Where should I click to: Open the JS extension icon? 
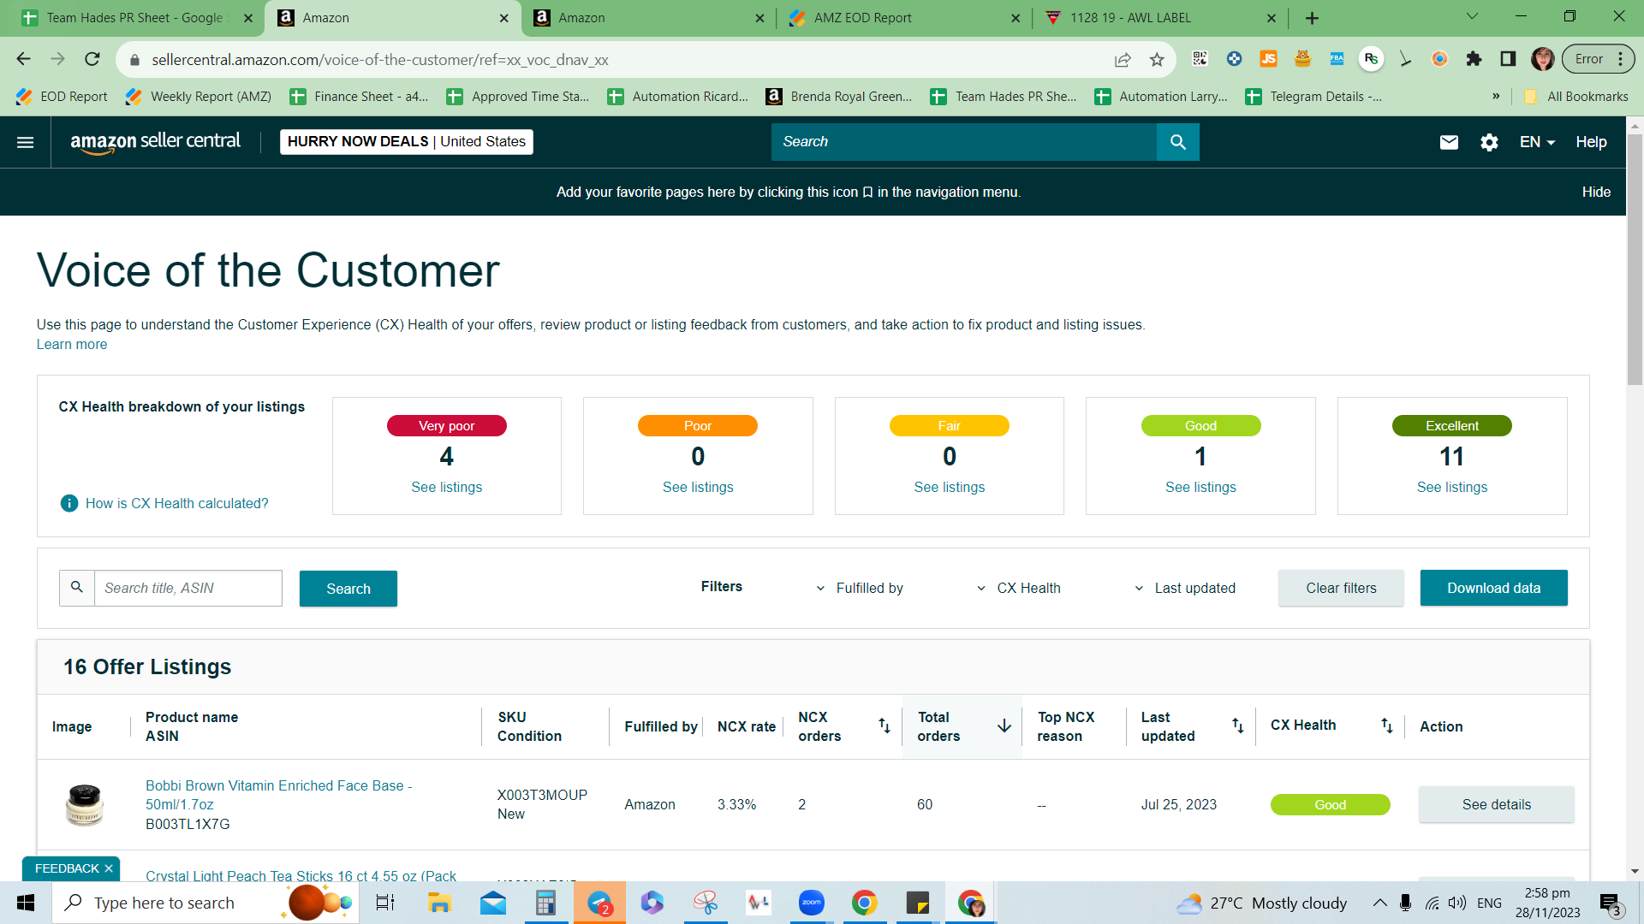(x=1268, y=59)
